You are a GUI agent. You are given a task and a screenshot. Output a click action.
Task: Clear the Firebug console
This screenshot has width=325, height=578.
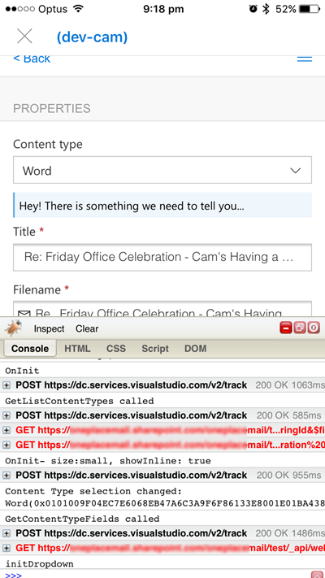click(87, 328)
